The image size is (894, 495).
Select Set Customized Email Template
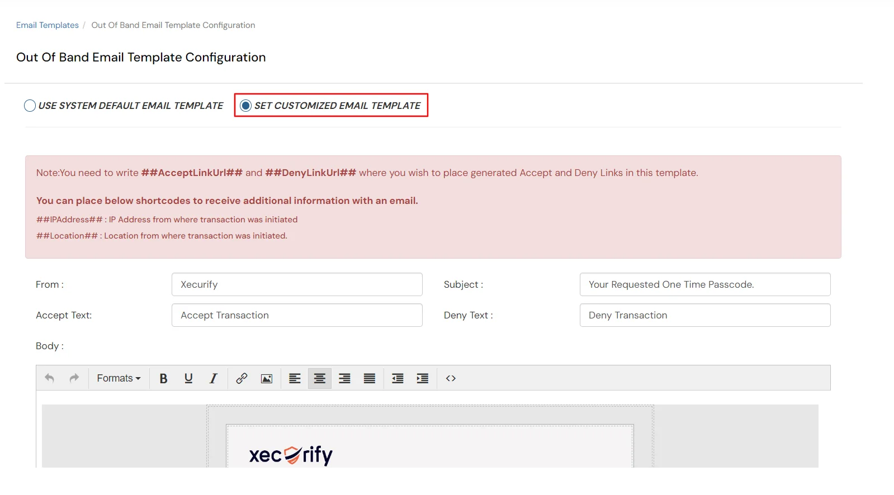click(x=245, y=106)
